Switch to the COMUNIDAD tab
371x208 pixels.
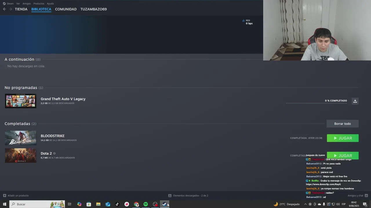click(66, 9)
